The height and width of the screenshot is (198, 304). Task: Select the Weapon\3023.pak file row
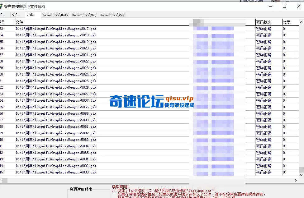(149, 68)
